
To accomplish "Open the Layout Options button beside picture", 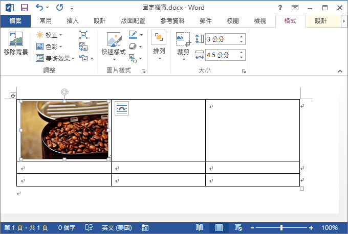I will (122, 108).
